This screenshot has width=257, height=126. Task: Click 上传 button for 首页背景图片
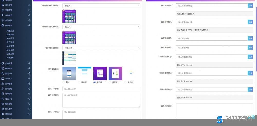point(250,6)
